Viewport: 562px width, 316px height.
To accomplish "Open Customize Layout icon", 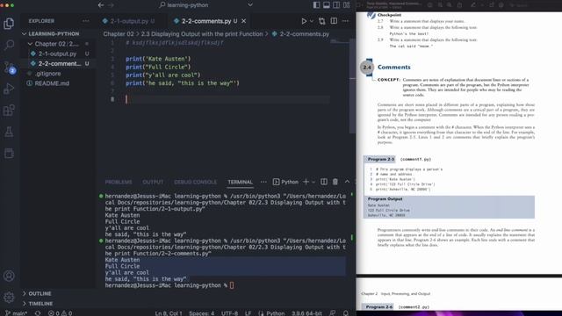I will coord(346,5).
